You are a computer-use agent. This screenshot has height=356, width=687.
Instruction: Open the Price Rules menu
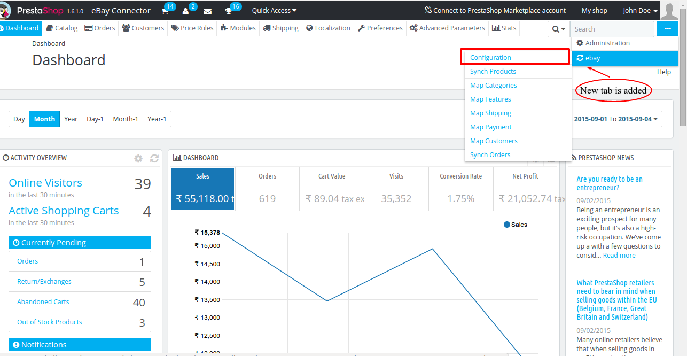pos(192,28)
